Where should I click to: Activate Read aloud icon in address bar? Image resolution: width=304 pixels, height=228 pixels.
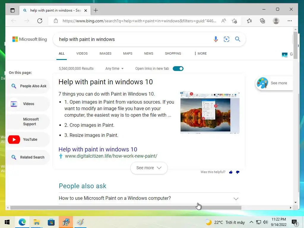coord(224,21)
